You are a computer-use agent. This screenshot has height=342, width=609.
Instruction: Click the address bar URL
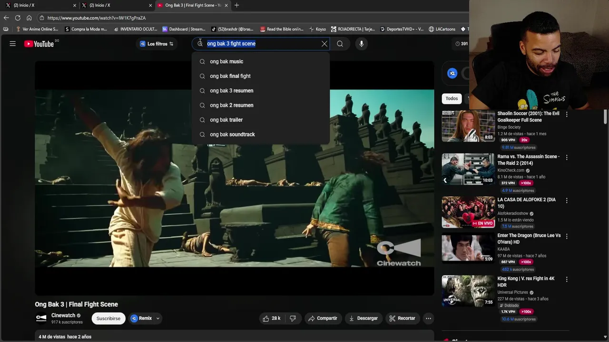[97, 18]
